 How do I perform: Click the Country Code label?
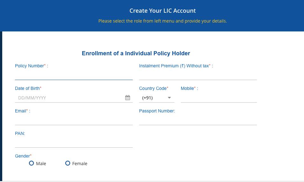153,88
